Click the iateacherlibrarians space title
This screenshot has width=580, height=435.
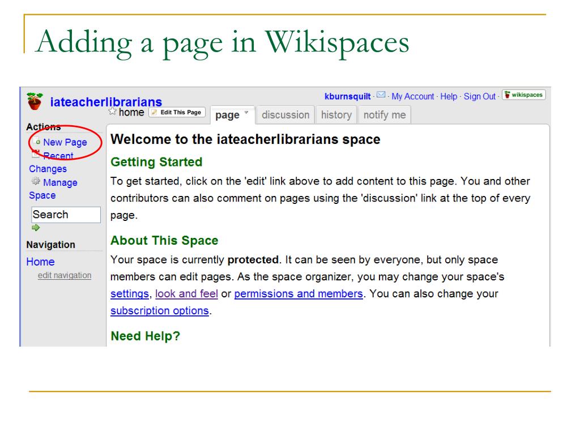tap(106, 102)
